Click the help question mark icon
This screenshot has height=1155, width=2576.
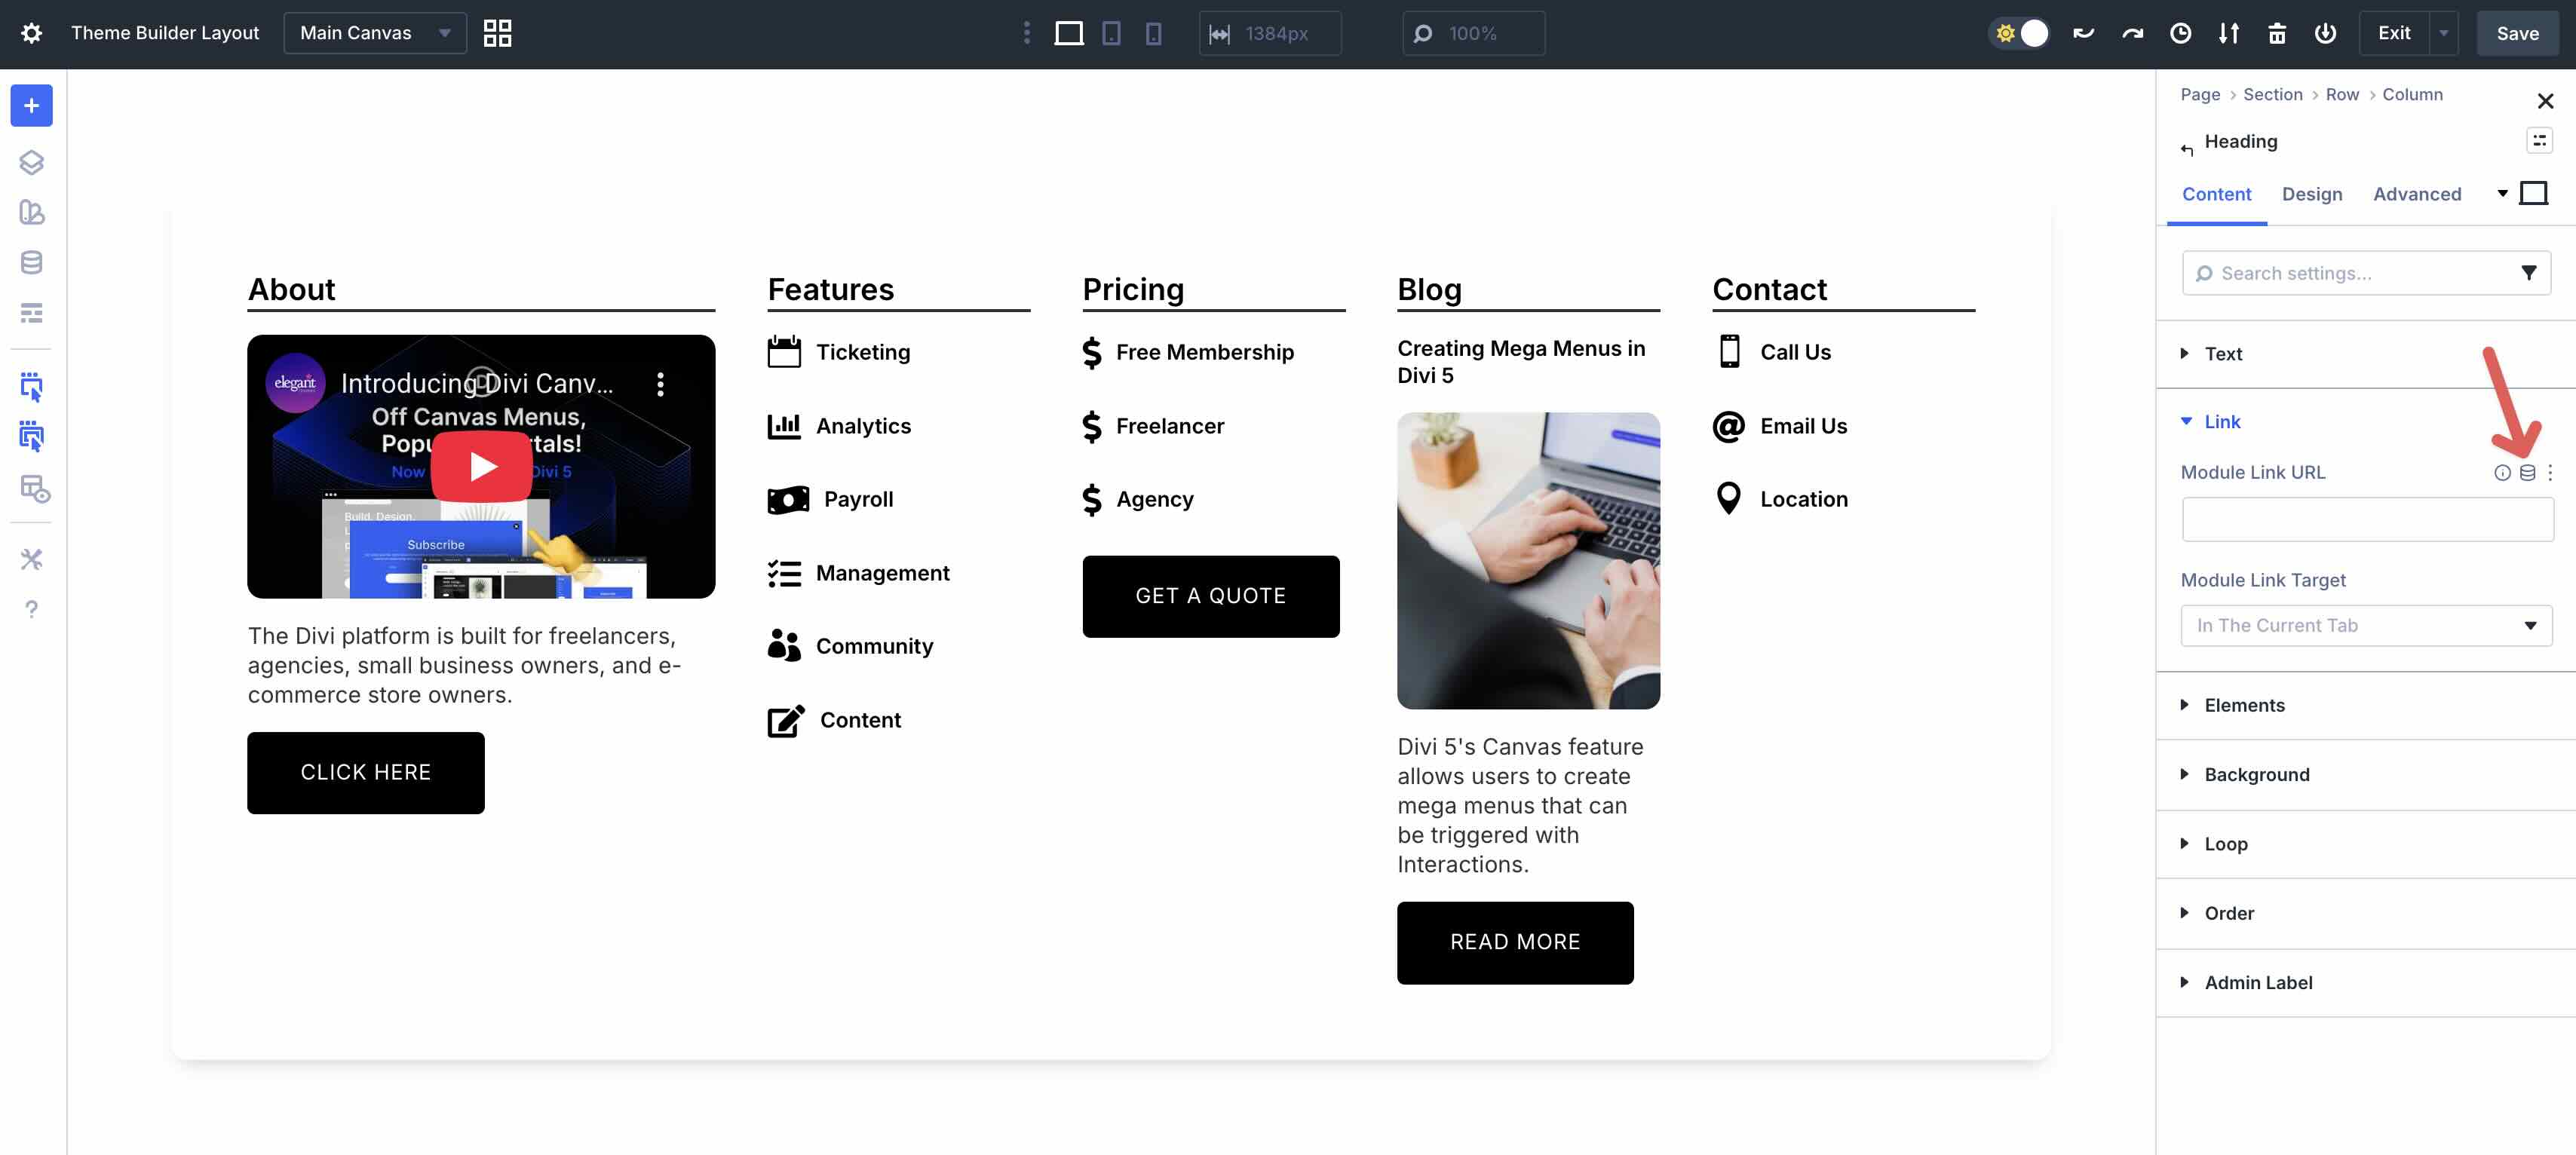coord(31,608)
